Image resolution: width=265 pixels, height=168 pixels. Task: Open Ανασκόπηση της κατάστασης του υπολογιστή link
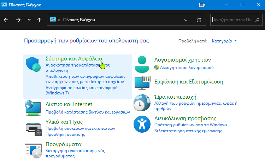[78, 68]
